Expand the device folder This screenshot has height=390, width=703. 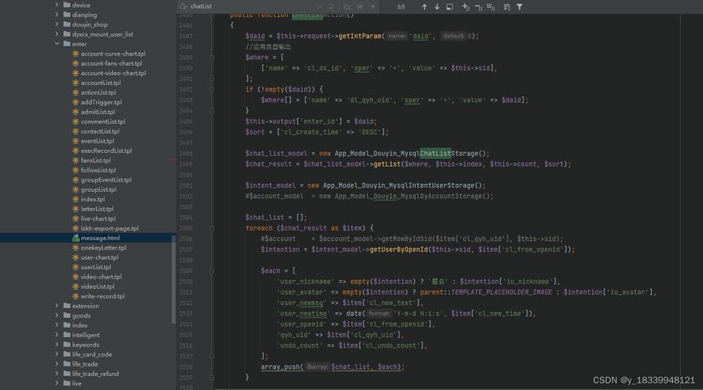(57, 5)
